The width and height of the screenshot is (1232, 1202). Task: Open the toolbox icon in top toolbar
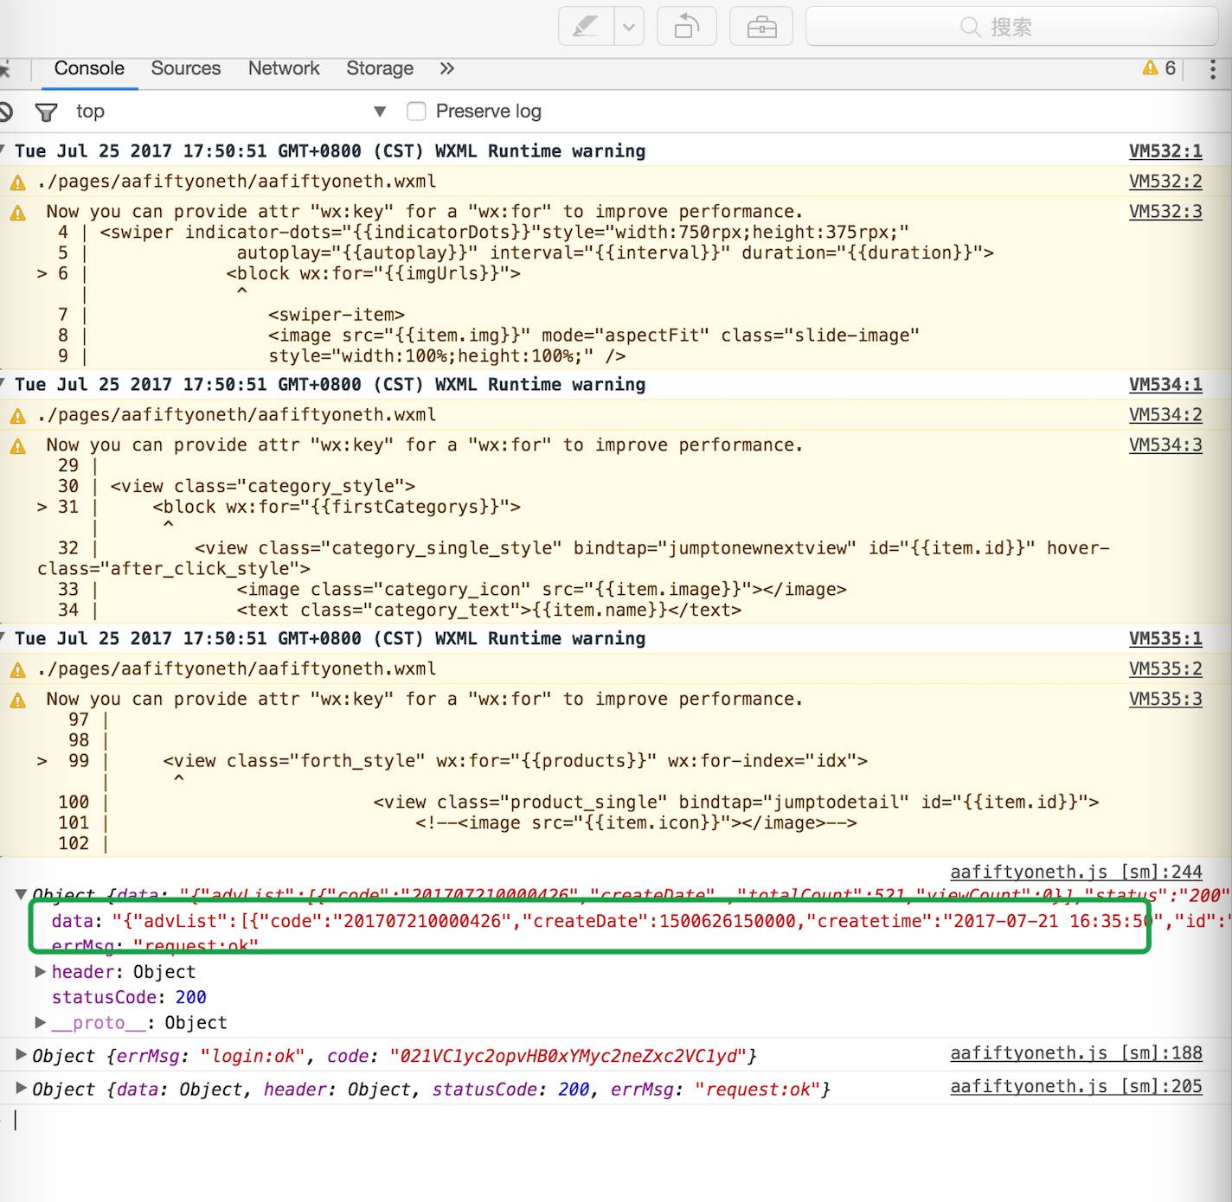pos(761,27)
